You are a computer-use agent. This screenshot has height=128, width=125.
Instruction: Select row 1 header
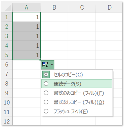(7, 17)
